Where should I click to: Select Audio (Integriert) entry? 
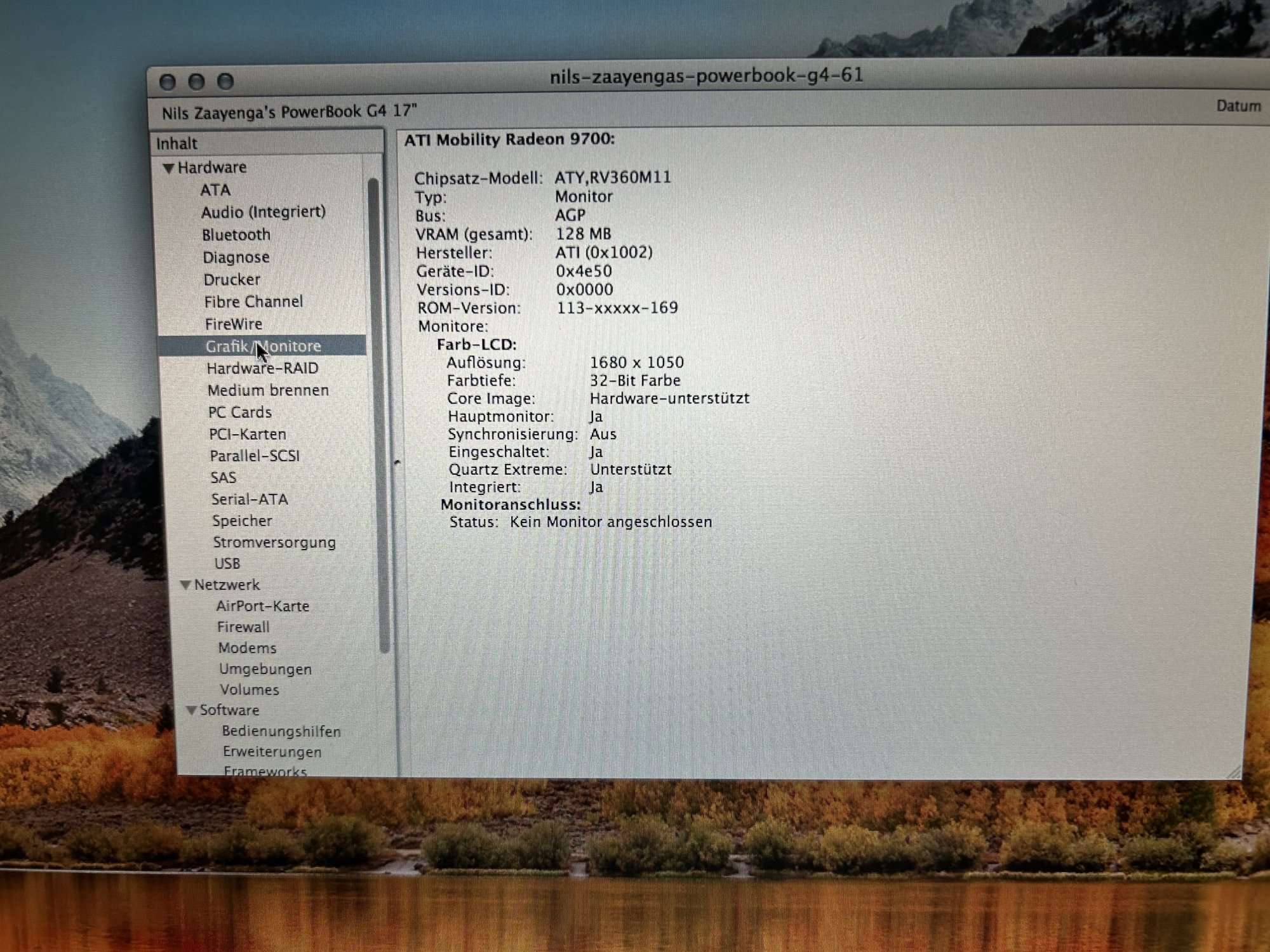(x=263, y=212)
